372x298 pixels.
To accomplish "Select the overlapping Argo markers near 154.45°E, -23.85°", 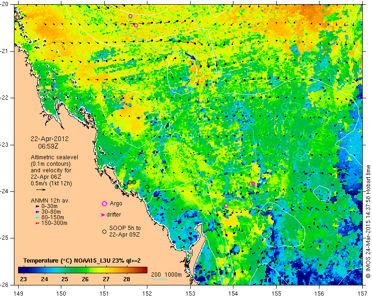I will pyautogui.click(x=252, y=184).
